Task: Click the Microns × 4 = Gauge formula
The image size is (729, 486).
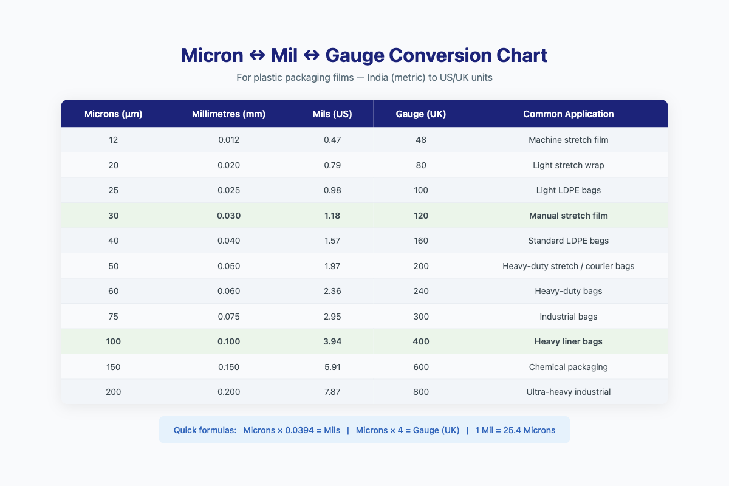Action: pyautogui.click(x=408, y=430)
